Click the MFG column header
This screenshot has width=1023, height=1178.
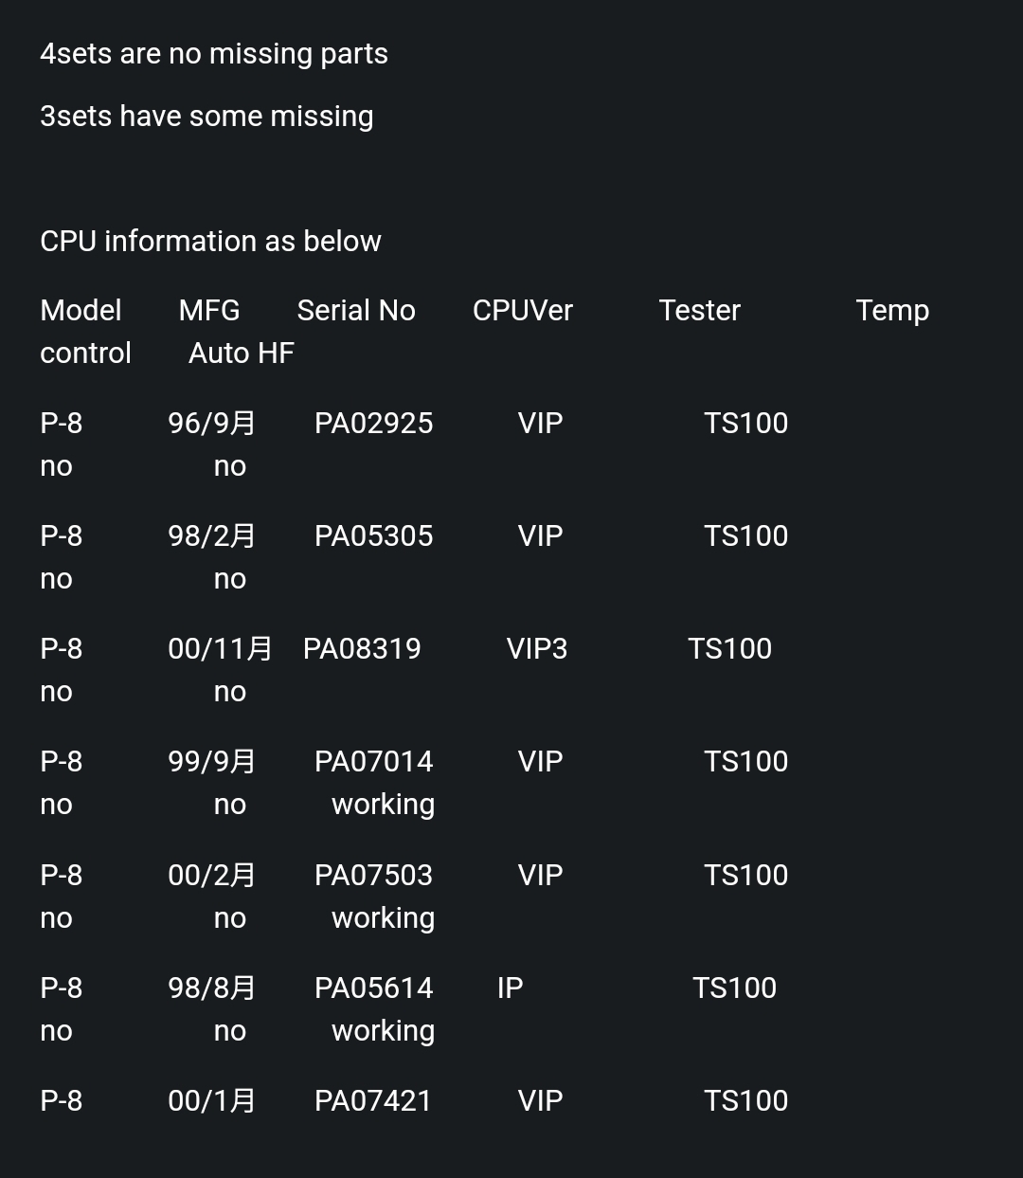pyautogui.click(x=209, y=311)
